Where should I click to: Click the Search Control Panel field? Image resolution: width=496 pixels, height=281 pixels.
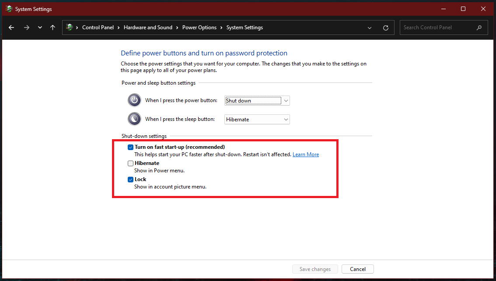(444, 27)
